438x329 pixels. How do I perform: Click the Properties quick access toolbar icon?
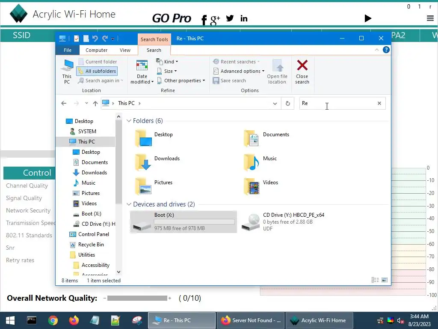[77, 38]
